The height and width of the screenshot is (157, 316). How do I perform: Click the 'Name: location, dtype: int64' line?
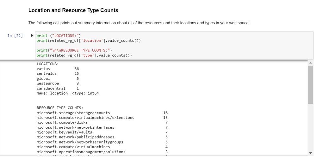click(x=68, y=93)
